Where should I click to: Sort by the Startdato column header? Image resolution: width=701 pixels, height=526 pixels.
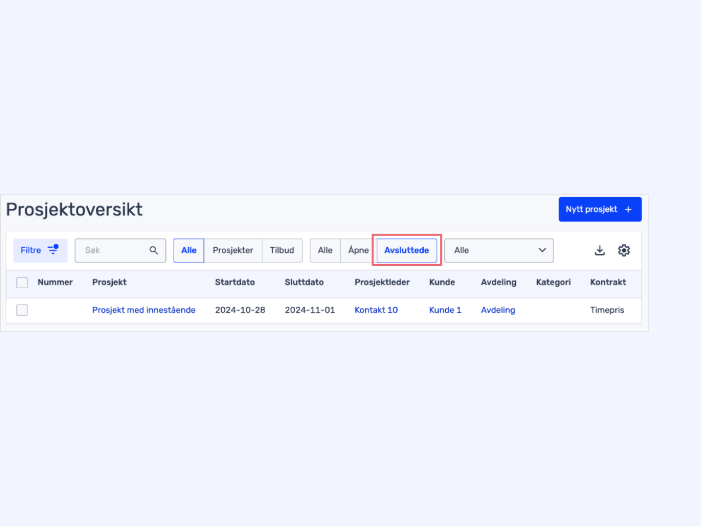point(235,282)
